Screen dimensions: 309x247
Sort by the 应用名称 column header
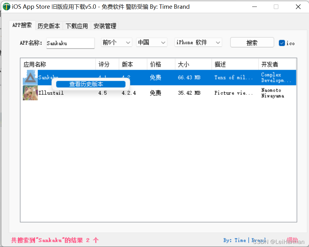(x=58, y=64)
